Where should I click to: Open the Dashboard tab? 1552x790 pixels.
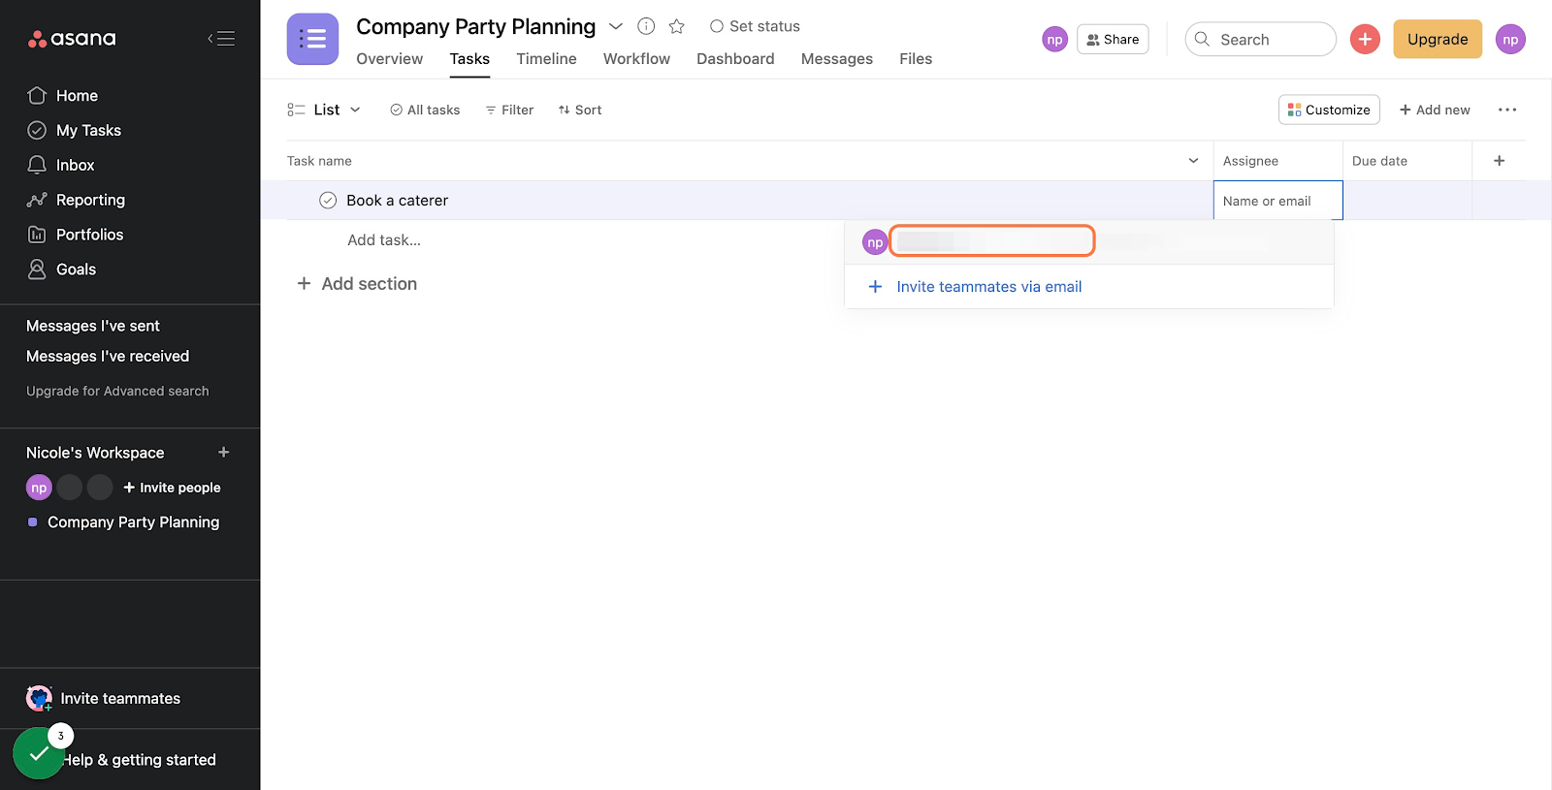(735, 58)
